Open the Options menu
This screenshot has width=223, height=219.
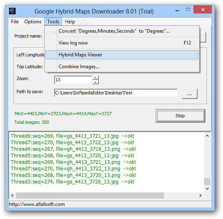[x=33, y=22]
